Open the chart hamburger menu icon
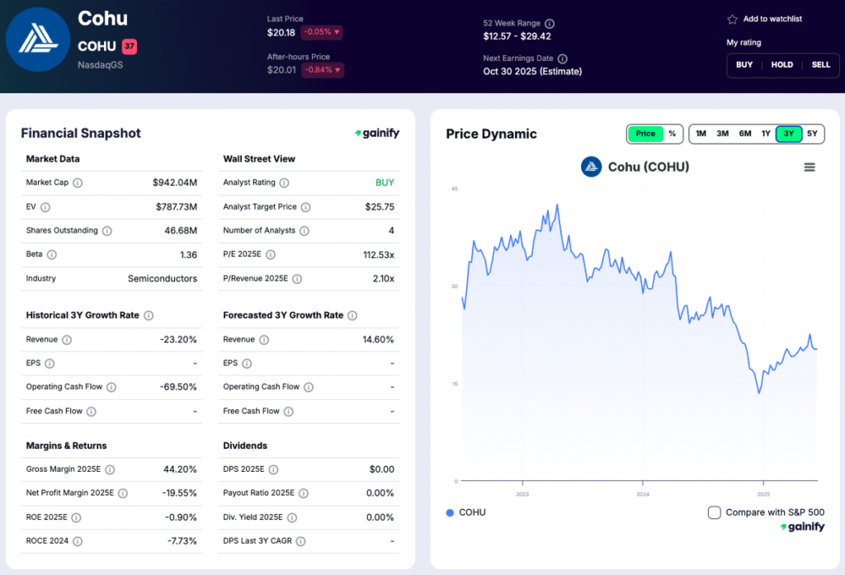This screenshot has height=575, width=845. [810, 167]
